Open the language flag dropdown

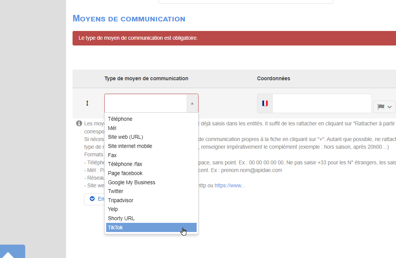385,107
